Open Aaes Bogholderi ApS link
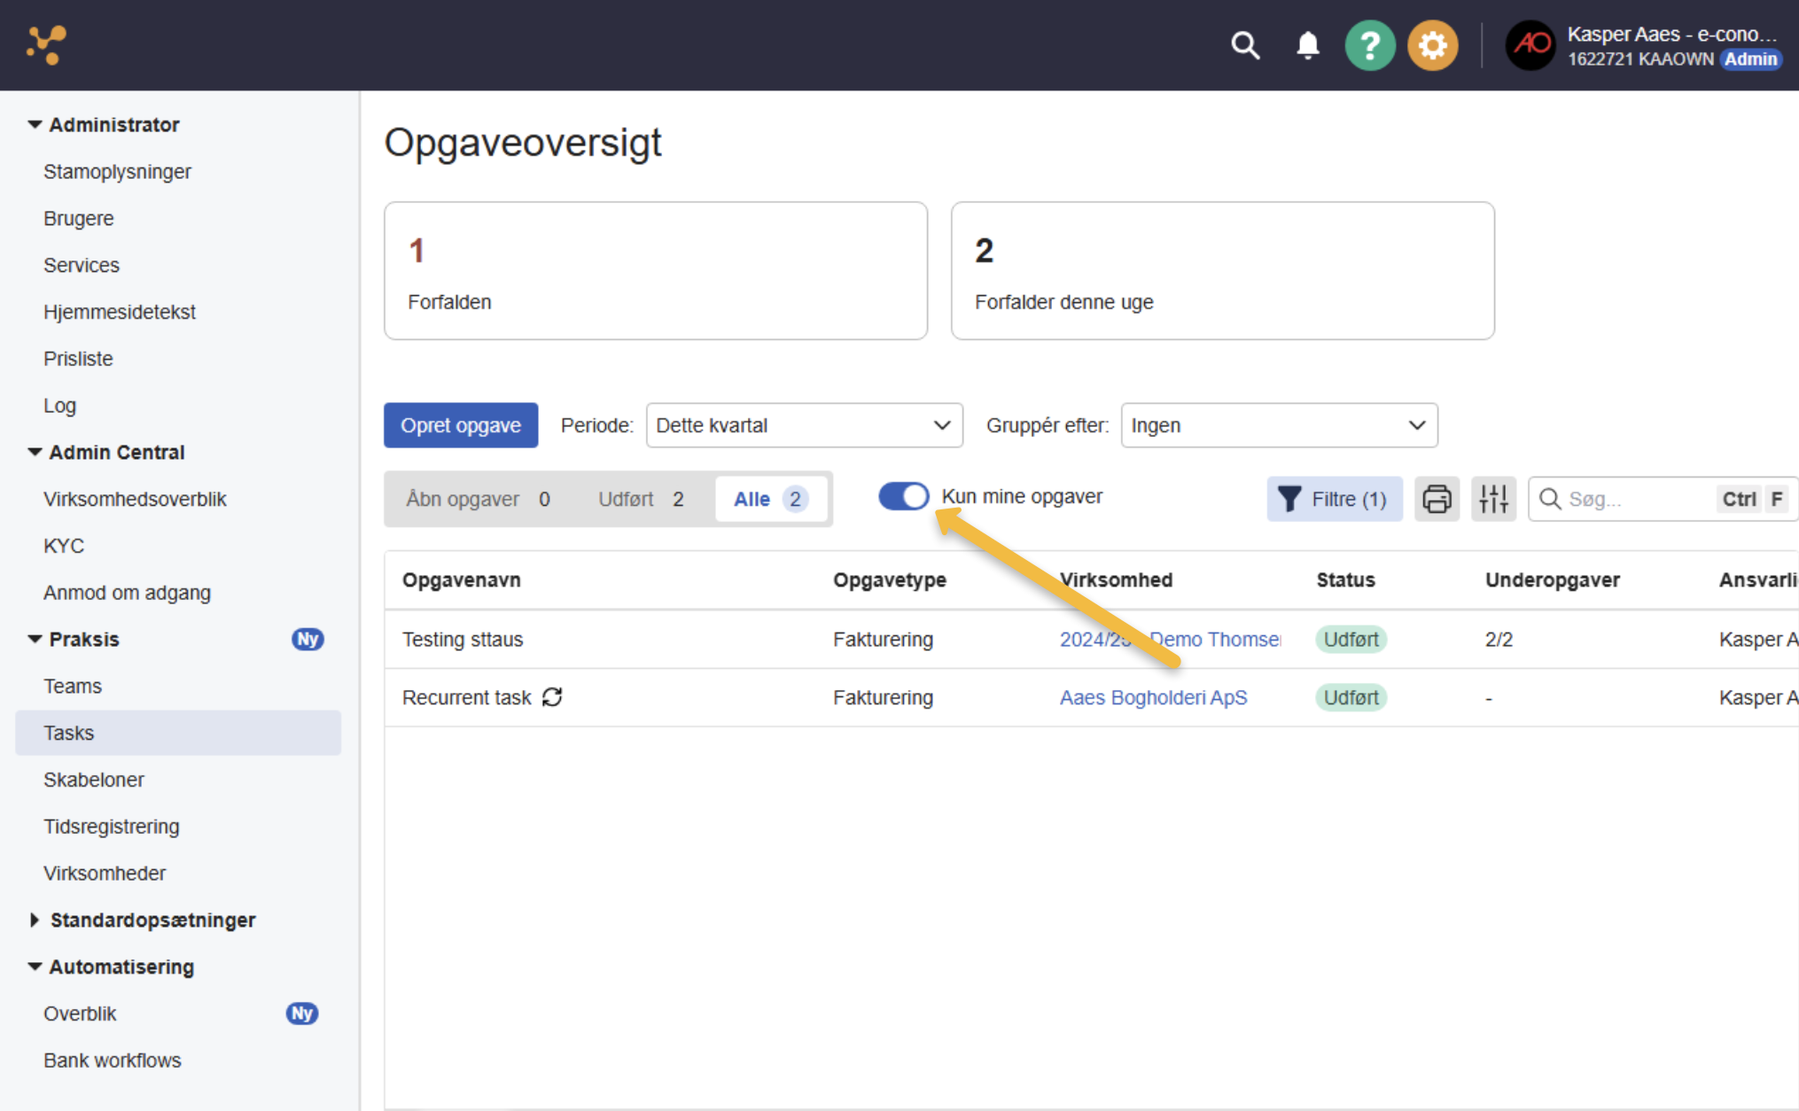Image resolution: width=1799 pixels, height=1111 pixels. (1154, 698)
